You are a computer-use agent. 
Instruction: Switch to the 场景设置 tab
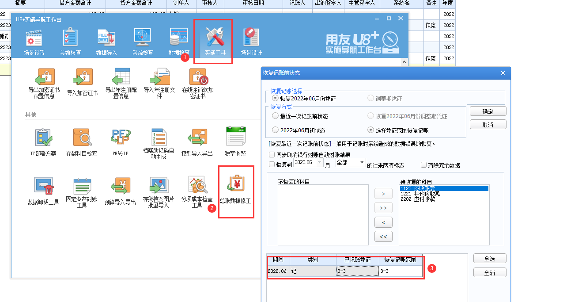(34, 42)
